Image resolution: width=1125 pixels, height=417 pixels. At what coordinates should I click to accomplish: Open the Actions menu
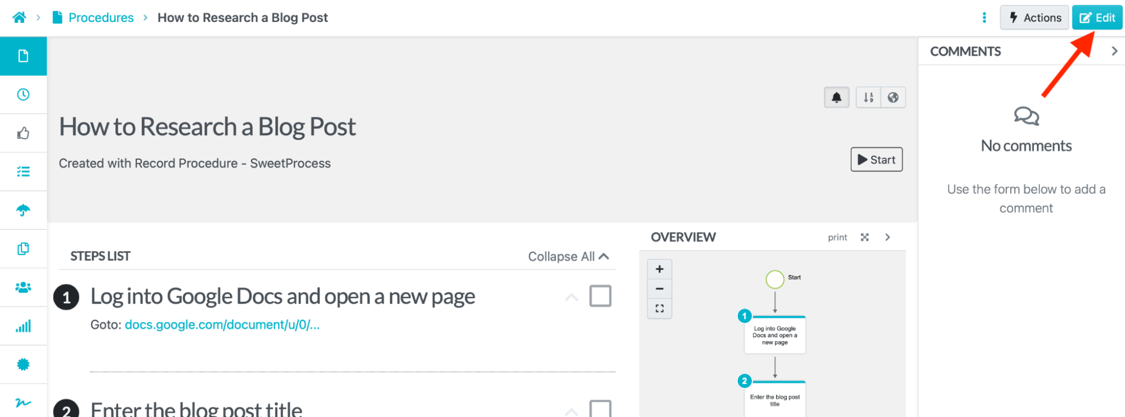(1035, 17)
